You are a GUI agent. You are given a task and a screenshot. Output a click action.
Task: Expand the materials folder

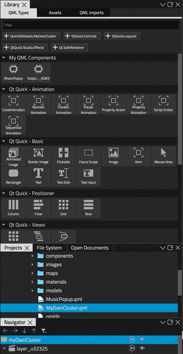click(x=32, y=282)
